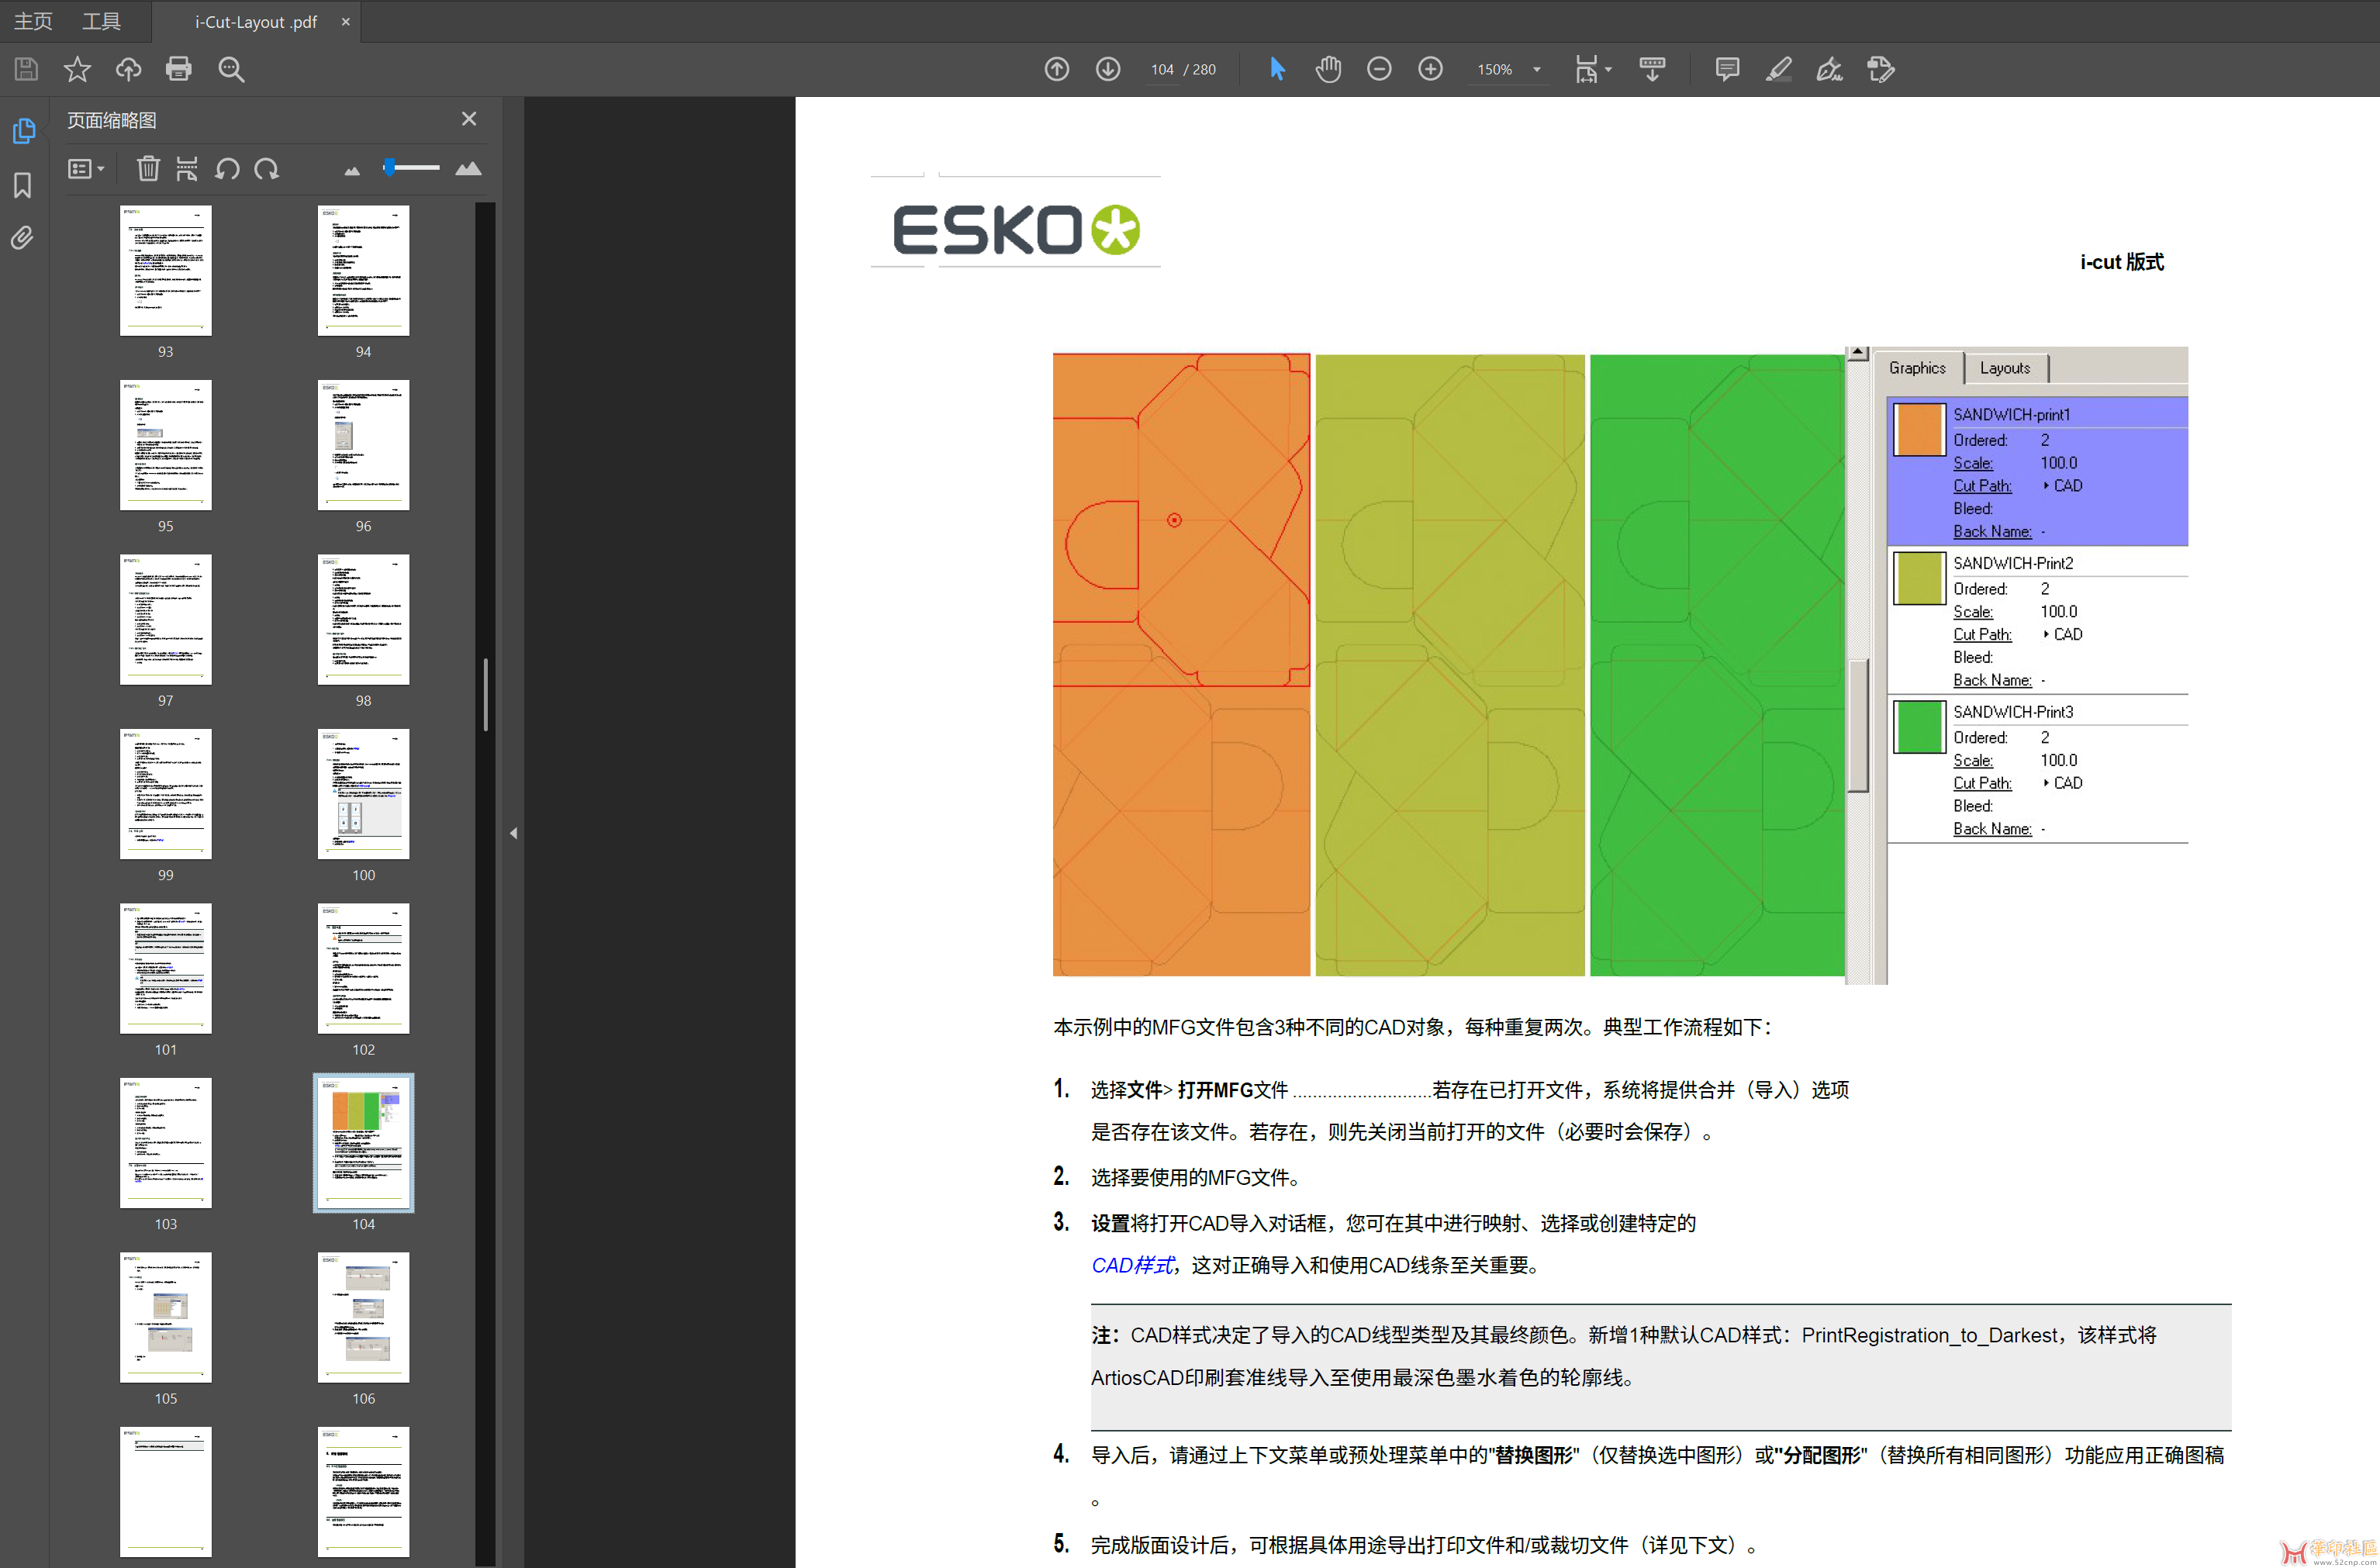Select the i-Cut-Layout .pdf document tab
Screen dimensions: 2380x1568
(256, 21)
